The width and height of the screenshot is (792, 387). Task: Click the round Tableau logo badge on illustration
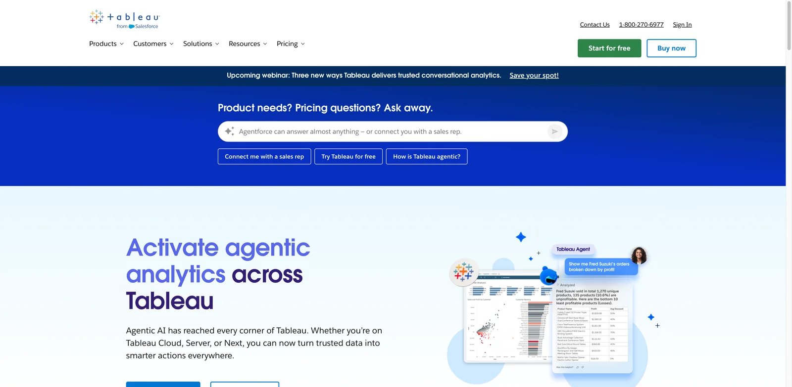click(463, 272)
